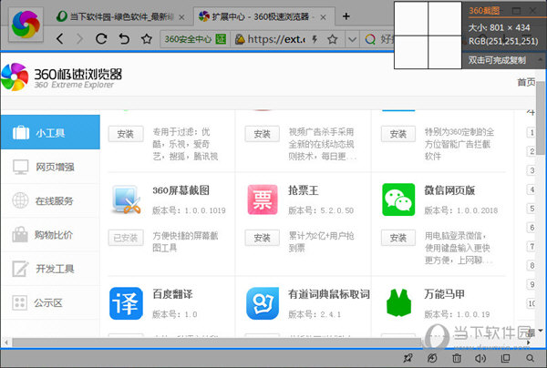Go back with the back arrow
The image size is (547, 368).
(60, 38)
